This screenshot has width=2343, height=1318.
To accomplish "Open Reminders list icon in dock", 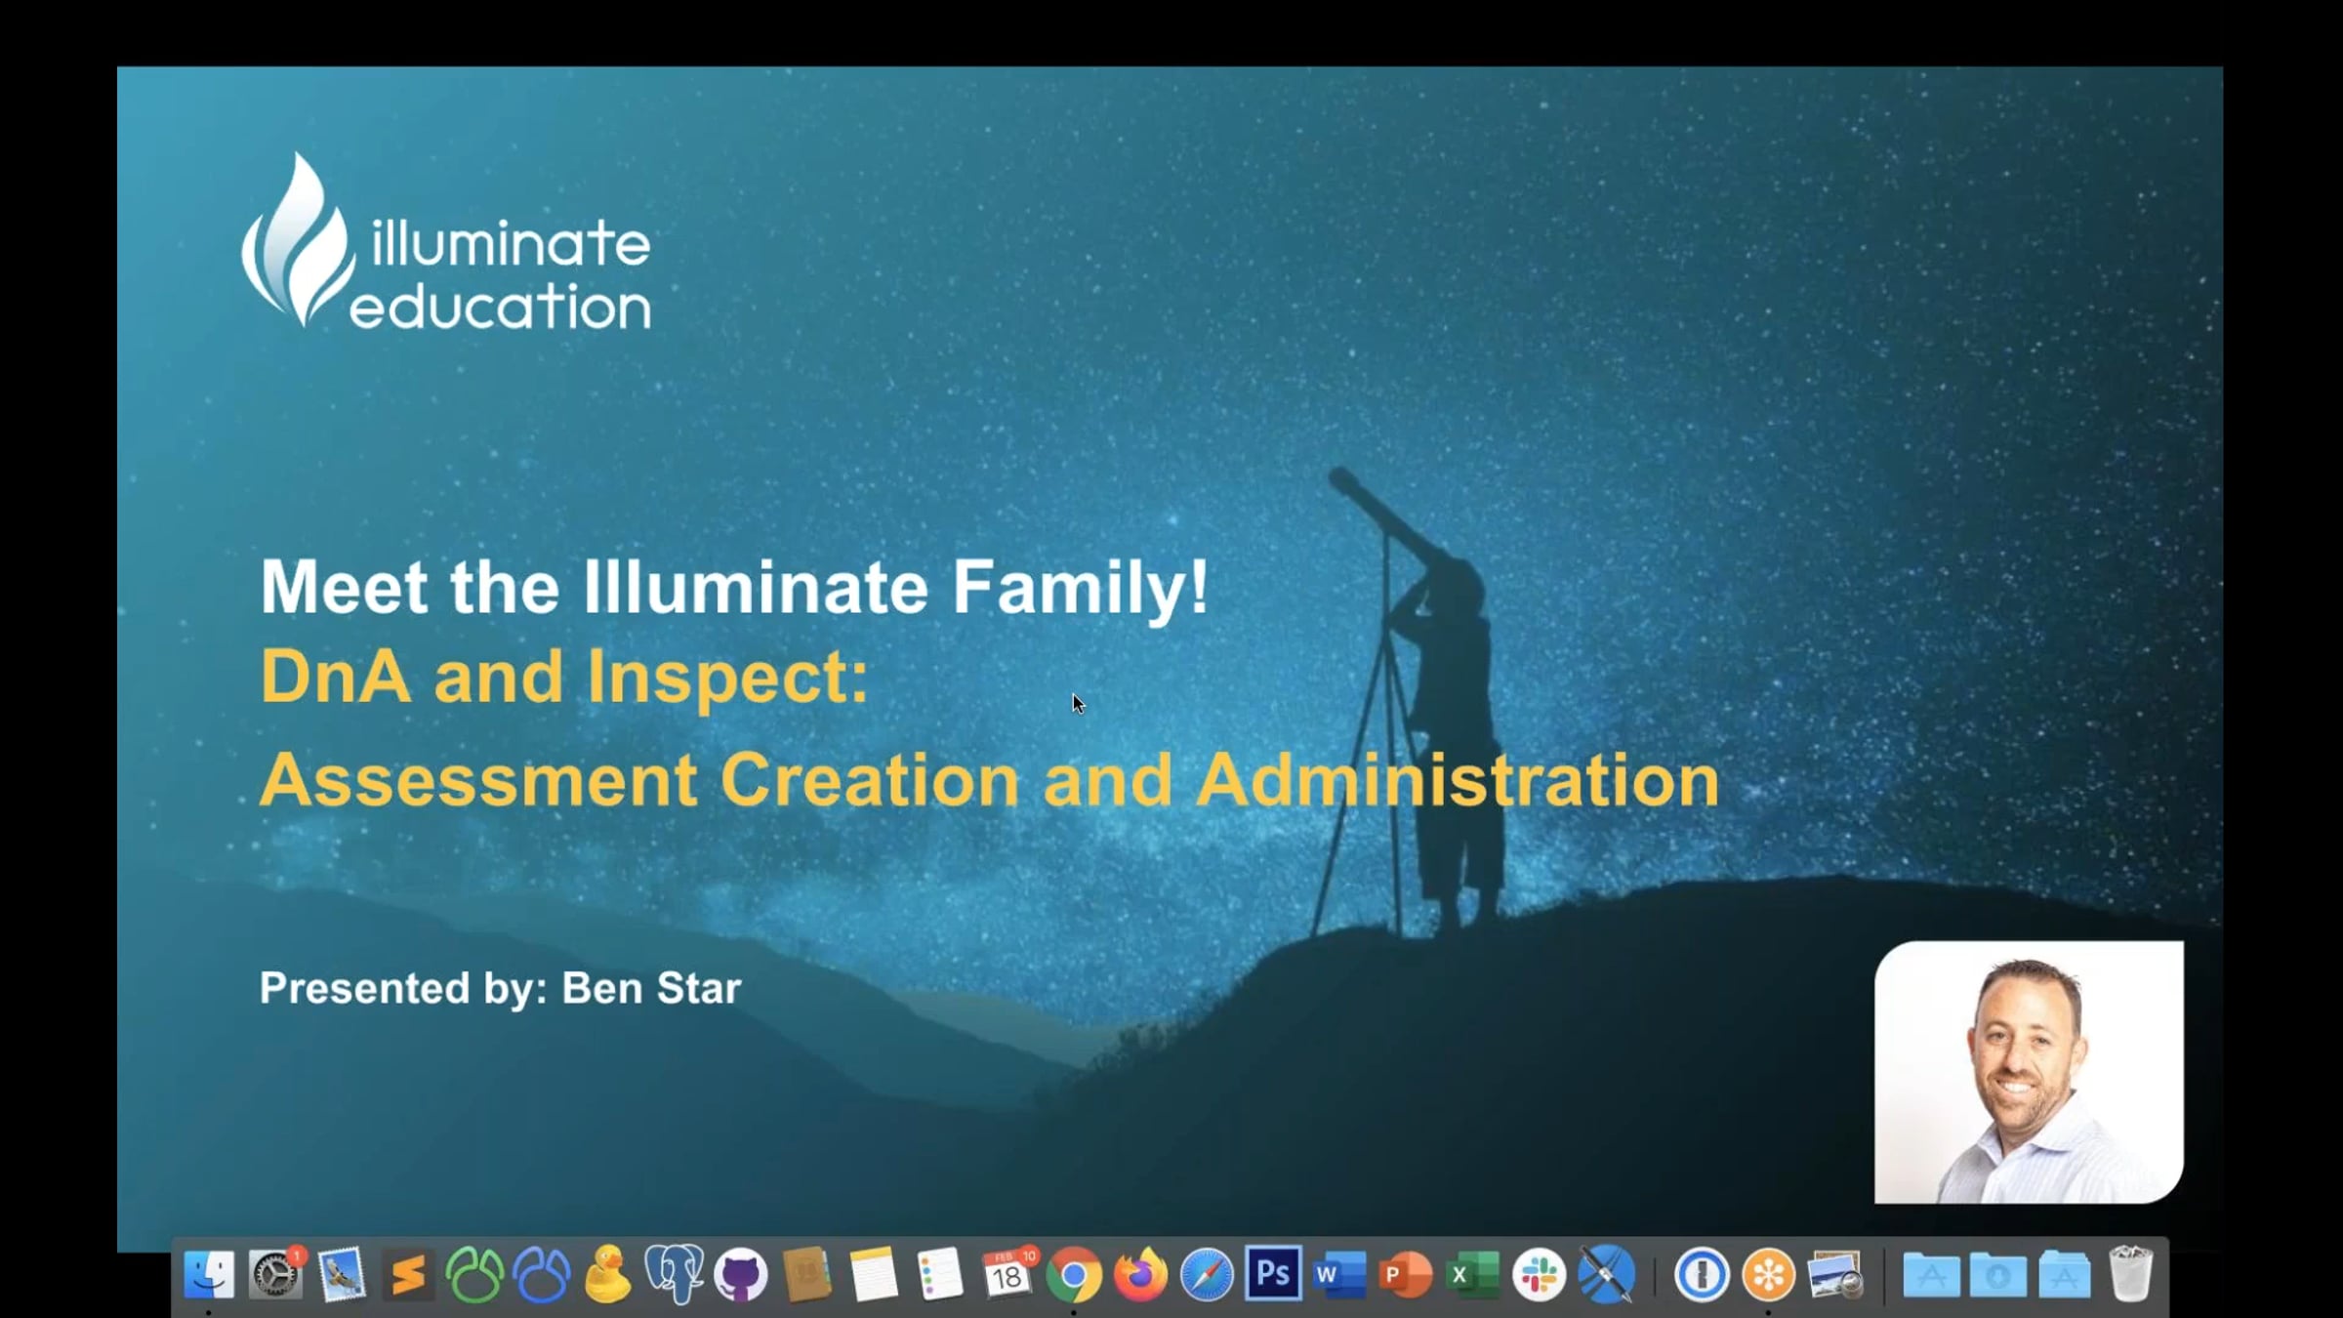I will point(940,1274).
